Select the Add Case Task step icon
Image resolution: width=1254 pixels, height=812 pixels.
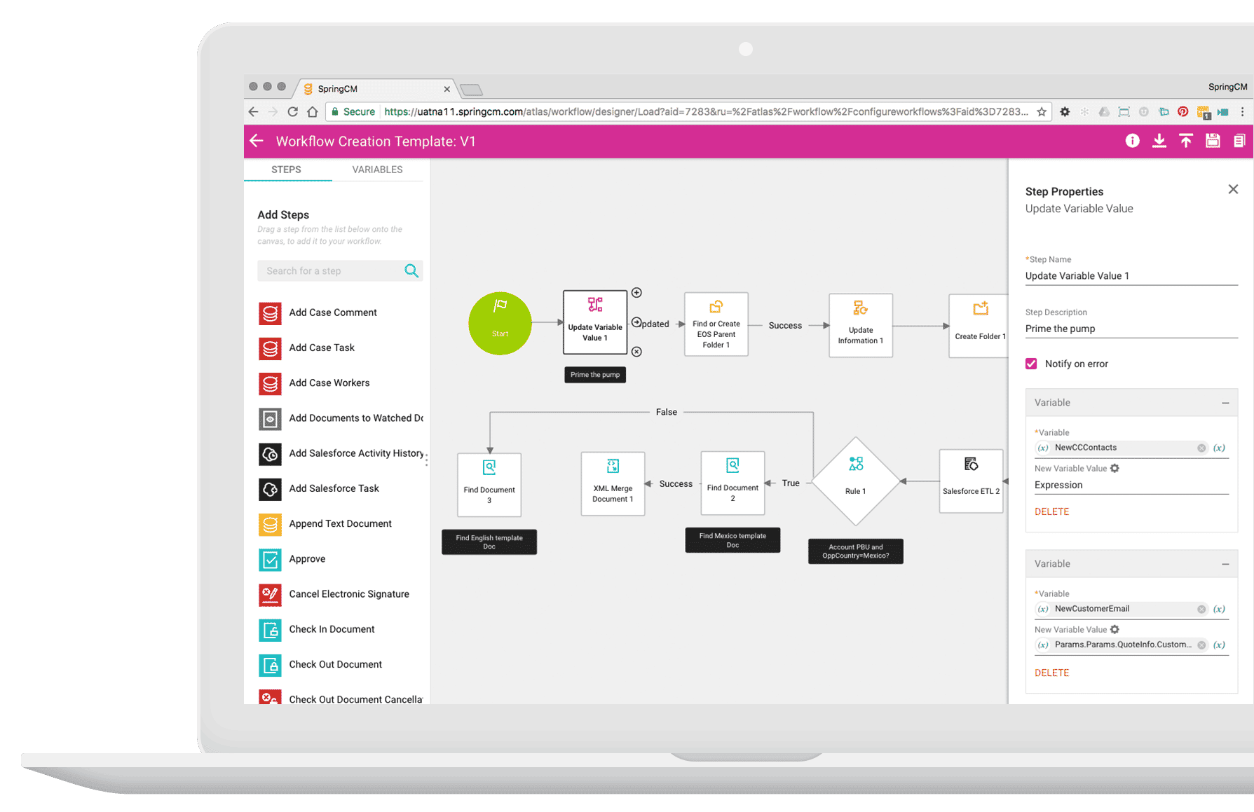tap(270, 348)
